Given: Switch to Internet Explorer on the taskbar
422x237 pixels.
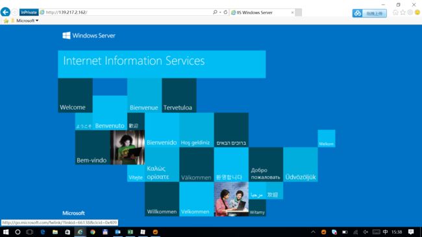Looking at the screenshot, I should pos(81,232).
